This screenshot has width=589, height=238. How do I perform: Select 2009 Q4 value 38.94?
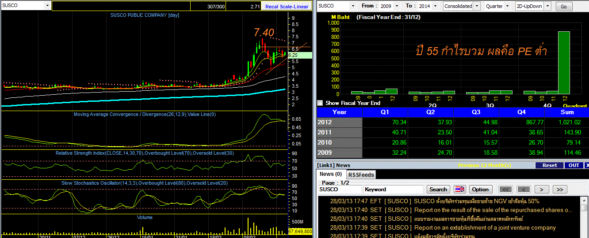tap(522, 152)
